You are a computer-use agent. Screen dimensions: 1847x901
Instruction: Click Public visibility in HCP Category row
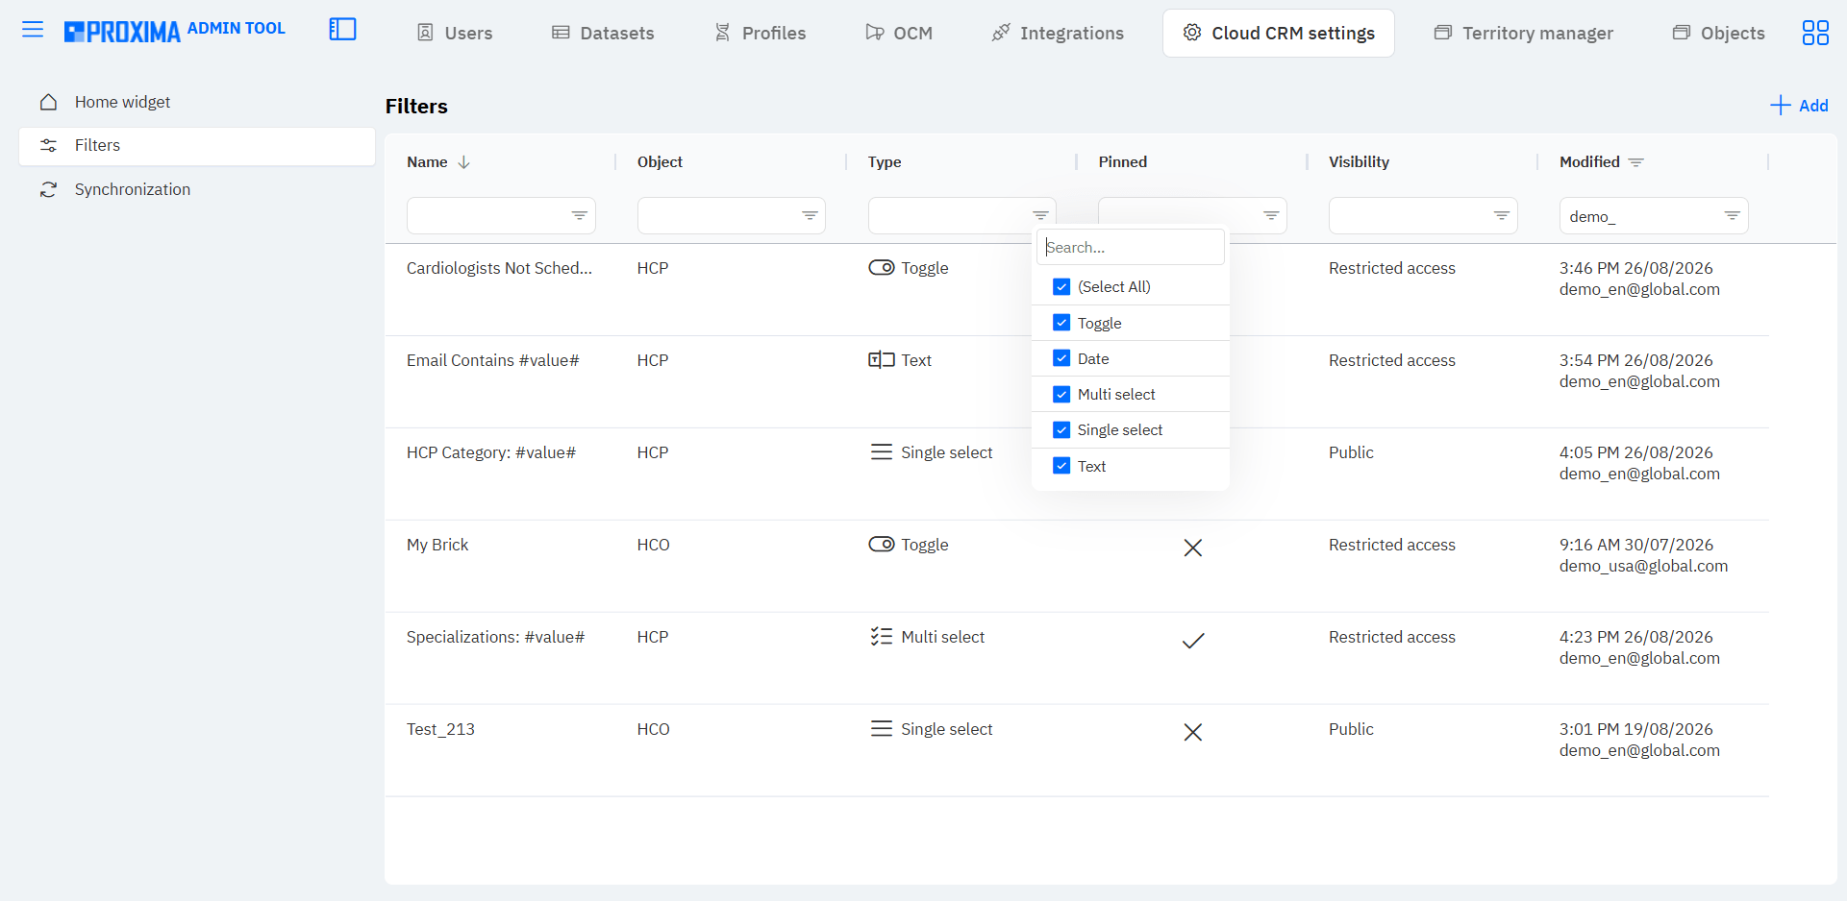1351,452
